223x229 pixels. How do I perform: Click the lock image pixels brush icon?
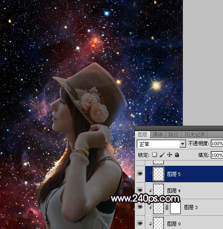162,155
